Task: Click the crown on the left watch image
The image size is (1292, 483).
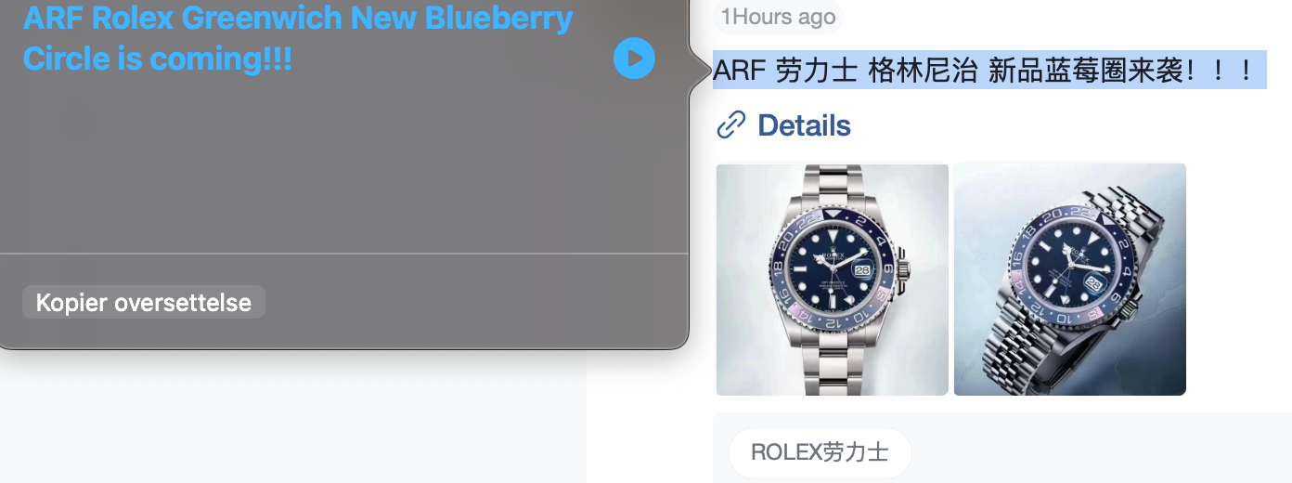Action: click(x=904, y=271)
